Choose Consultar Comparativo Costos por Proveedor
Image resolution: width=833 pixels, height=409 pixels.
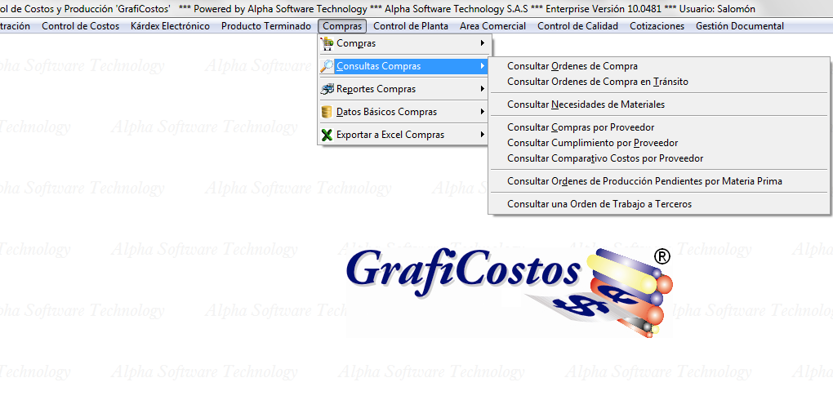pyautogui.click(x=605, y=158)
